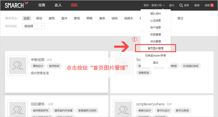Click the 搜索 search label
This screenshot has width=218, height=117.
point(186,5)
